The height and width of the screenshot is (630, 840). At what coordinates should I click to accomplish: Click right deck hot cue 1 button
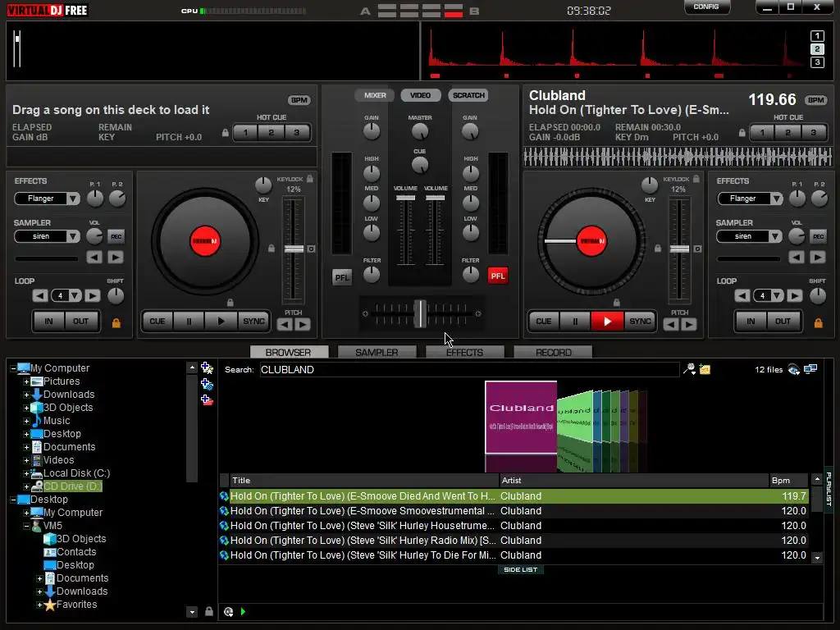pos(762,132)
